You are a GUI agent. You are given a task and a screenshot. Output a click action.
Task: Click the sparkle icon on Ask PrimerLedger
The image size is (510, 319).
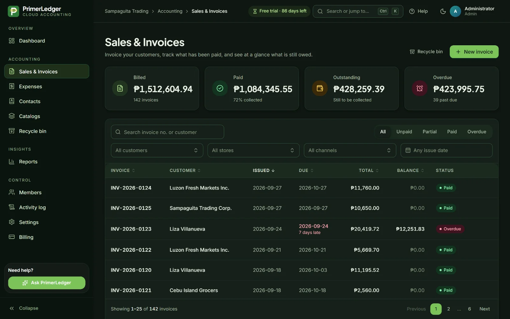(x=25, y=283)
